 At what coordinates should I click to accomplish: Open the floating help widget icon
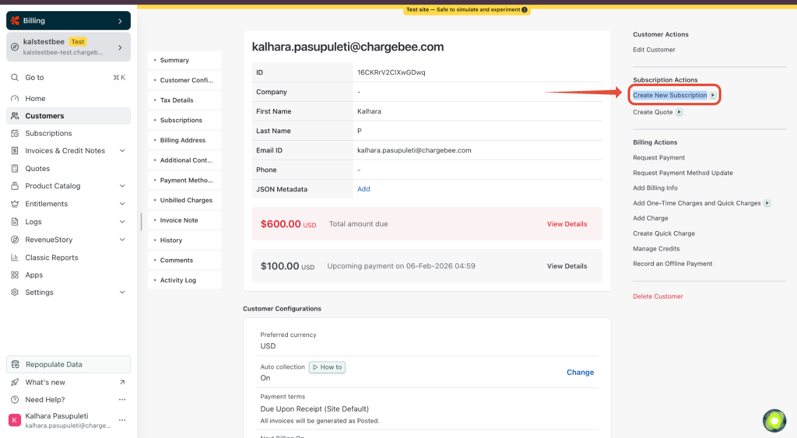coord(774,421)
